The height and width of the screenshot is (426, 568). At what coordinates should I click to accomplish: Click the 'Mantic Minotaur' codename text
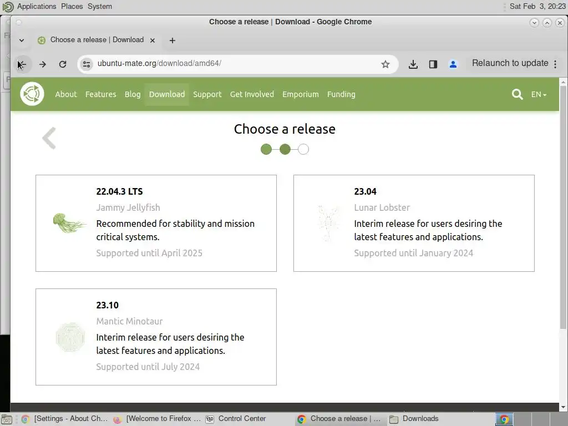click(x=129, y=321)
